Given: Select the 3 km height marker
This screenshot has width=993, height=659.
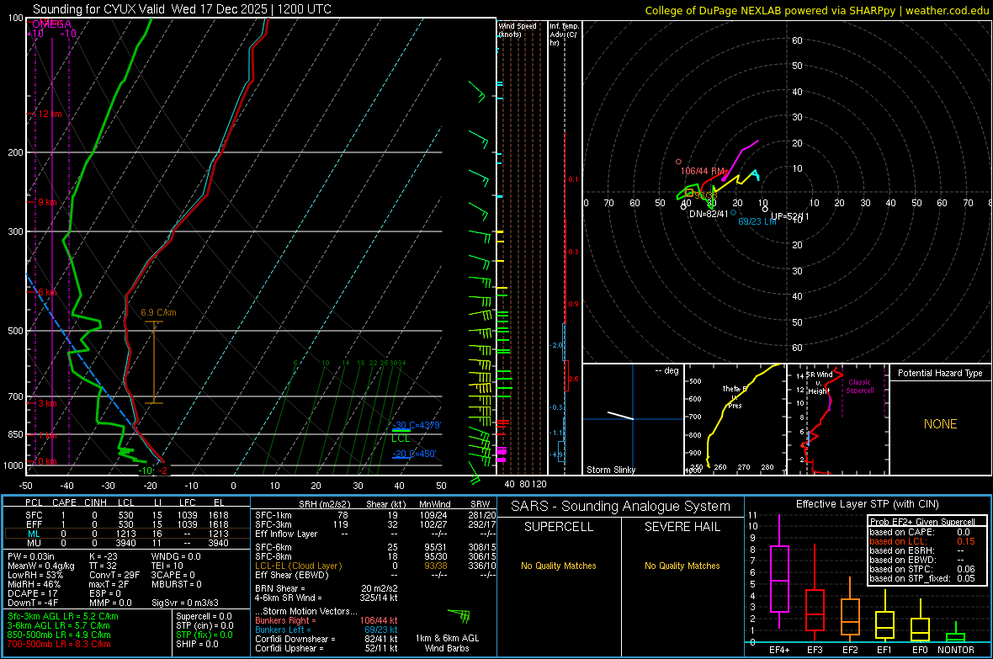Looking at the screenshot, I should (45, 403).
